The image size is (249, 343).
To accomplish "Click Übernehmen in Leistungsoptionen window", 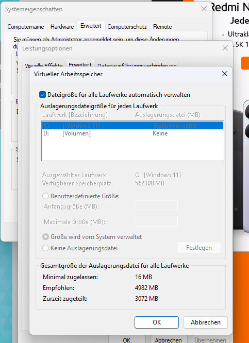I will 210,340.
